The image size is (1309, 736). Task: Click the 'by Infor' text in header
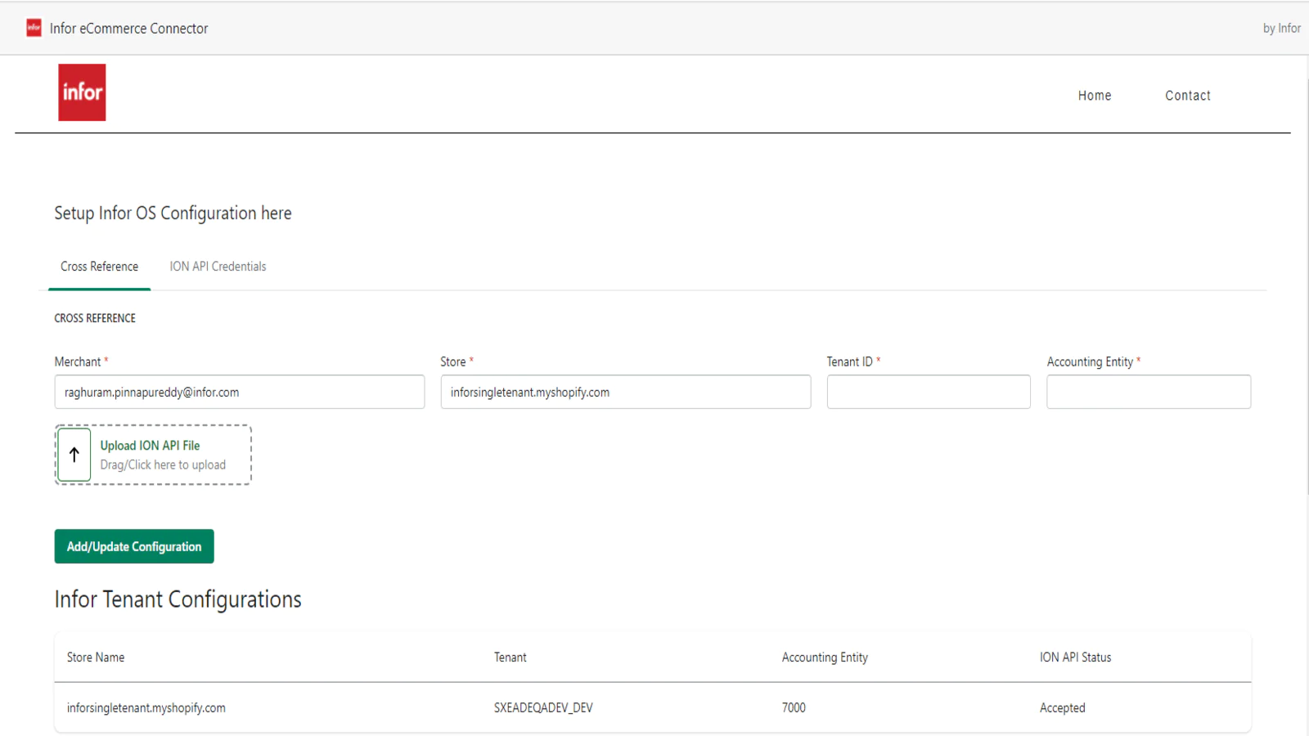[1282, 28]
